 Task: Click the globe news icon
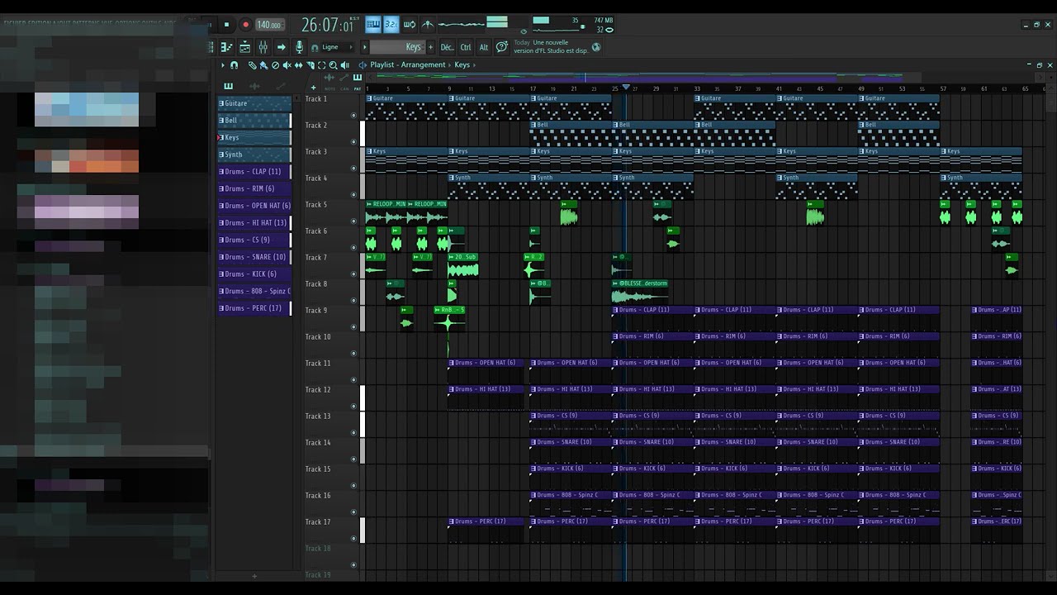(596, 48)
